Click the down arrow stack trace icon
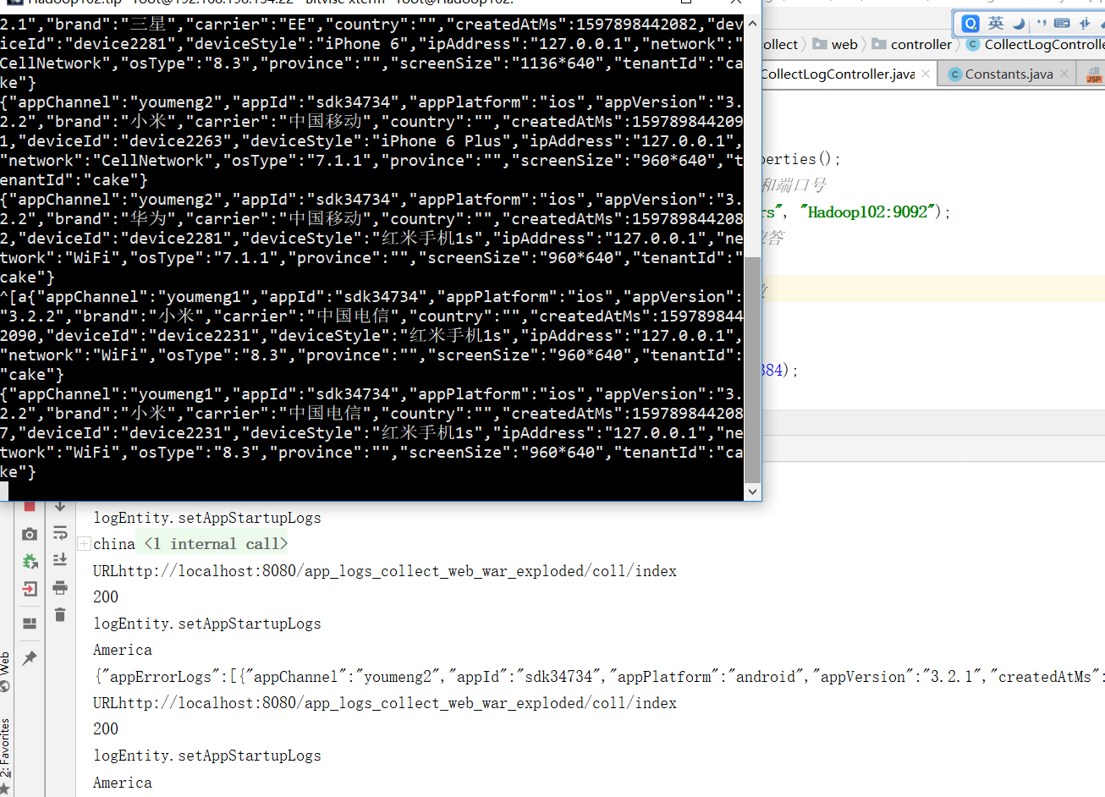The height and width of the screenshot is (797, 1105). (x=60, y=507)
